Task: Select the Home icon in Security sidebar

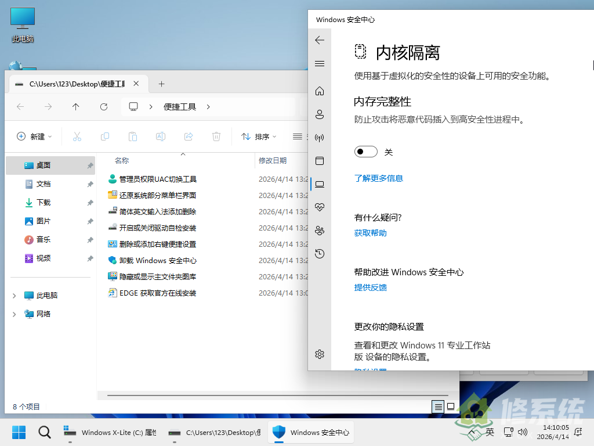Action: (x=320, y=91)
